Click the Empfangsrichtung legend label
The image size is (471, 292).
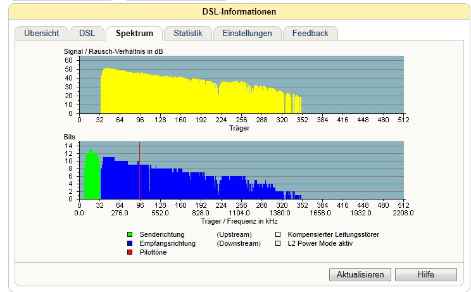[167, 243]
